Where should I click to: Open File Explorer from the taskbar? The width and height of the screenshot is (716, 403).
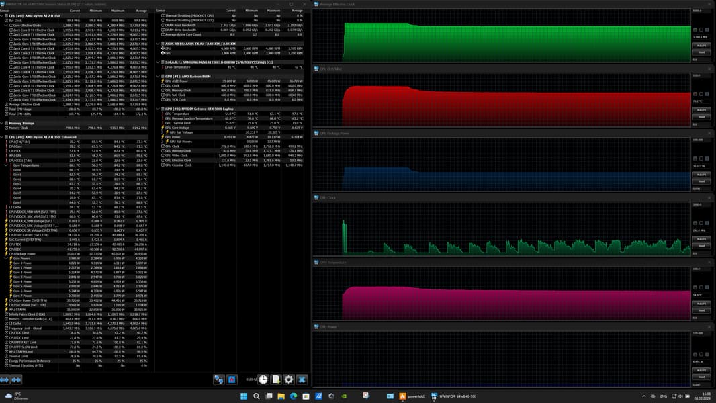click(281, 396)
